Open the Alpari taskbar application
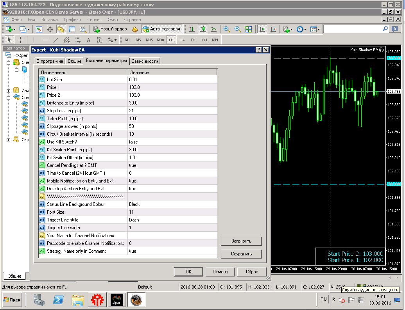405x310 pixels. [x=117, y=300]
